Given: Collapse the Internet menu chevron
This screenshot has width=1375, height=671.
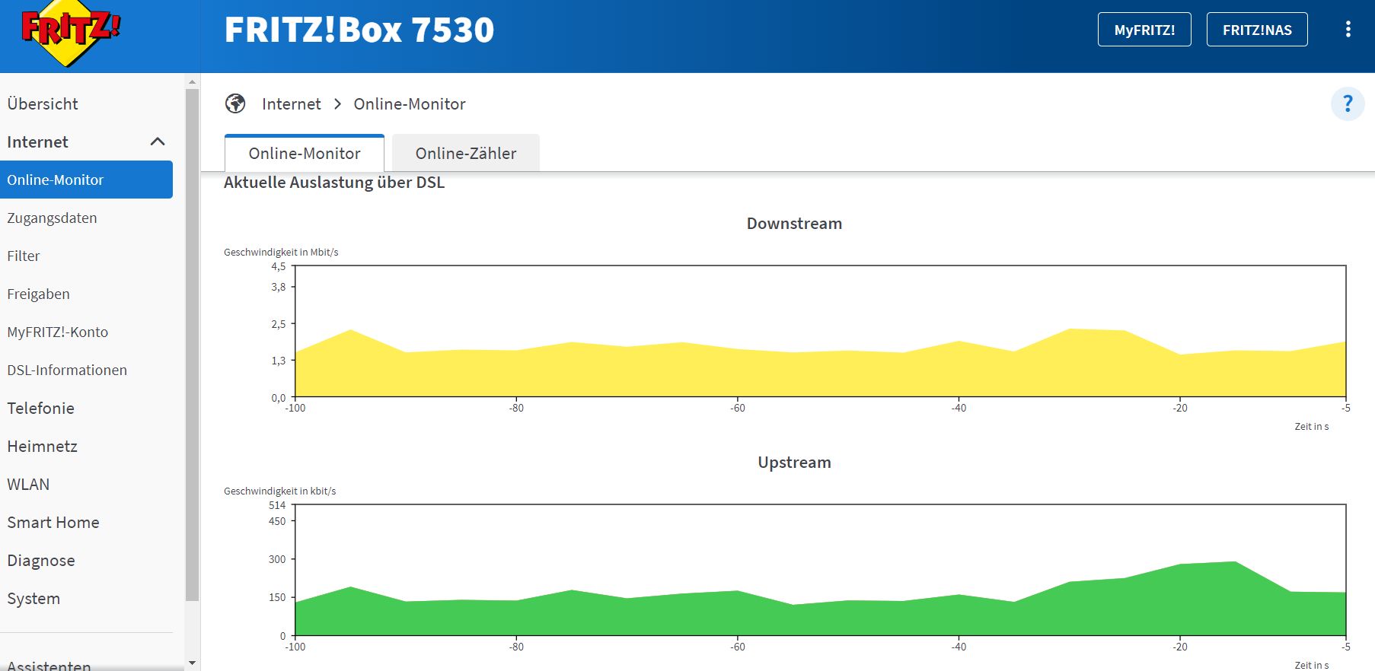Looking at the screenshot, I should pos(158,142).
